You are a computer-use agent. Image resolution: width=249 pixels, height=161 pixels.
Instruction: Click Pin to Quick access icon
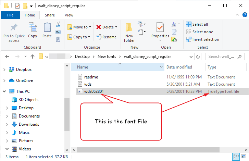tap(14, 27)
